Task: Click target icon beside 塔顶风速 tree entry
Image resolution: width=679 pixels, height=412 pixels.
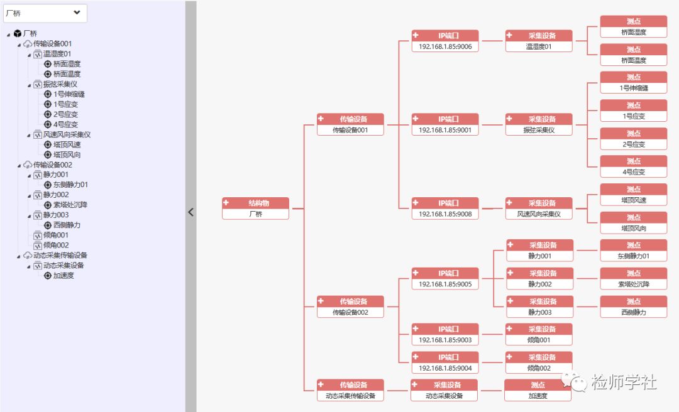Action: [x=48, y=144]
